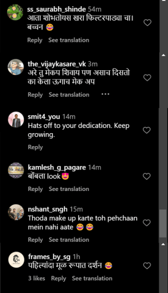This screenshot has height=293, width=168.
Task: Heart nshant_sngh's comment
Action: (x=146, y=223)
